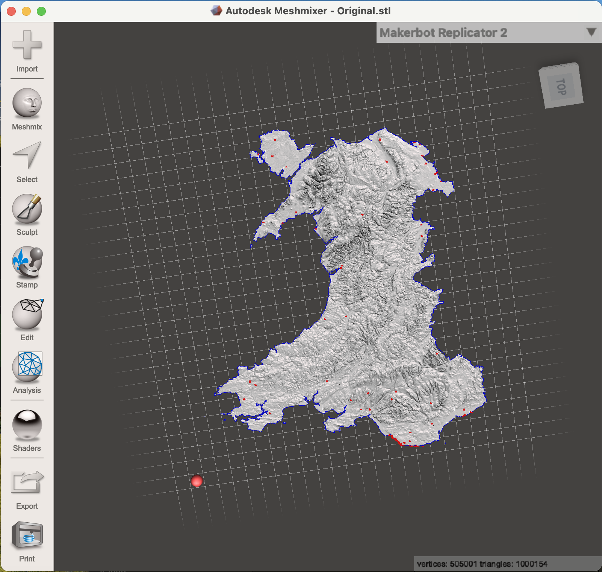
Task: Open the Analysis tools
Action: (27, 373)
